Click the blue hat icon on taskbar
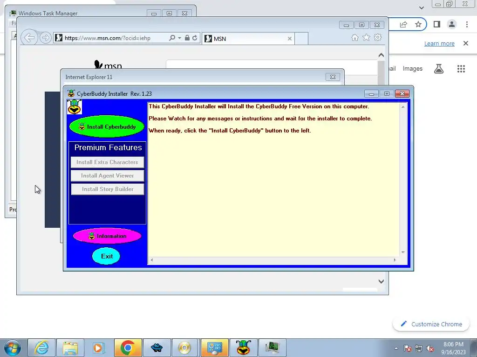 point(157,348)
